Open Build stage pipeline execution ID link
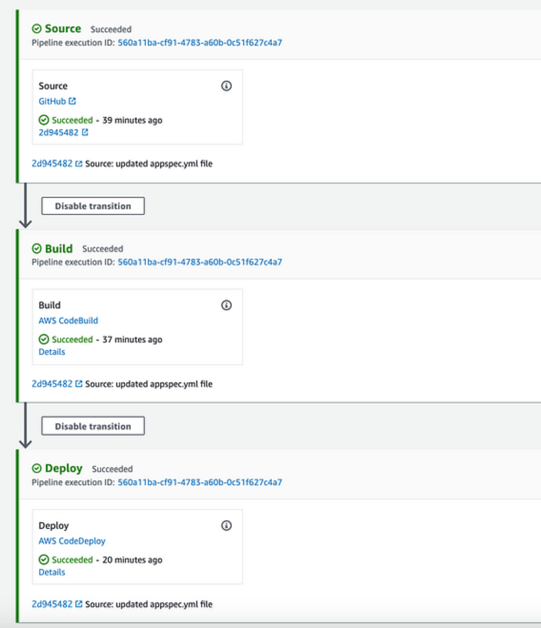The width and height of the screenshot is (541, 628). tap(200, 262)
